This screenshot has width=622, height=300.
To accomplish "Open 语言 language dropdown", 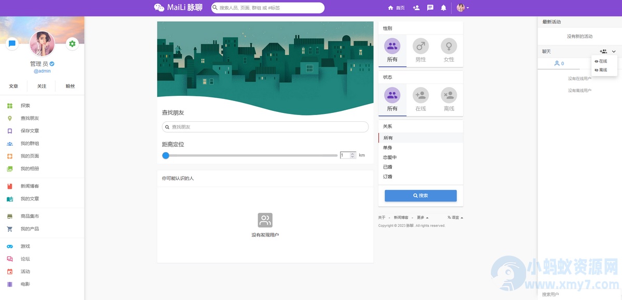I will 455,218.
